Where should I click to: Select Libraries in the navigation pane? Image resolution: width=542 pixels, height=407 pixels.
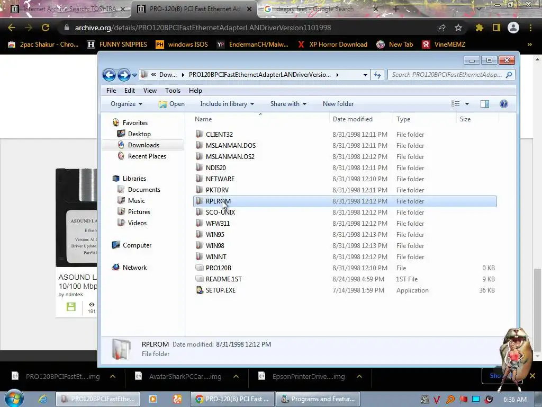tap(134, 179)
